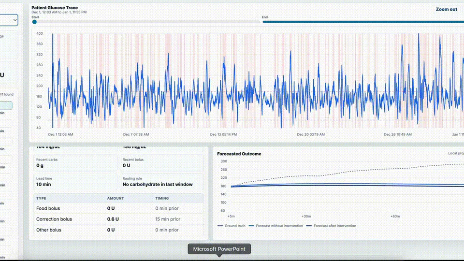Click the AMOUNT column header
Screen dimensions: 464x261
116,198
